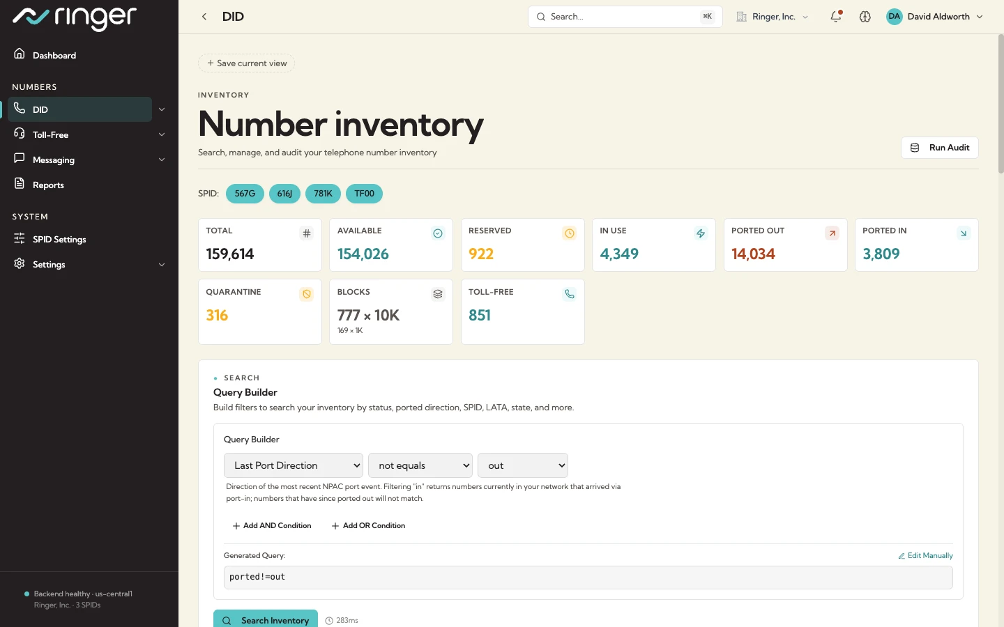Screen dimensions: 1004x627
Task: Open the not equals operator dropdown
Action: pos(420,465)
